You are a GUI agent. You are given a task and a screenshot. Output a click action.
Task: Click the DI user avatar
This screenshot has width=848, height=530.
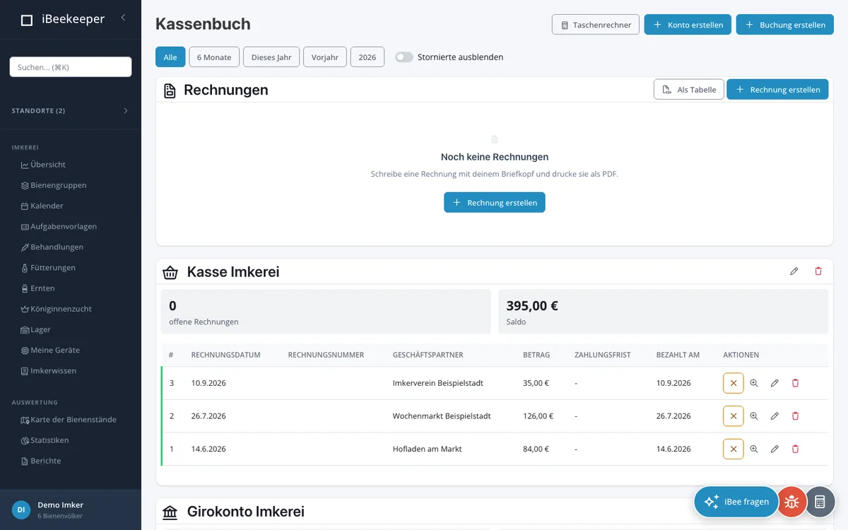[21, 510]
